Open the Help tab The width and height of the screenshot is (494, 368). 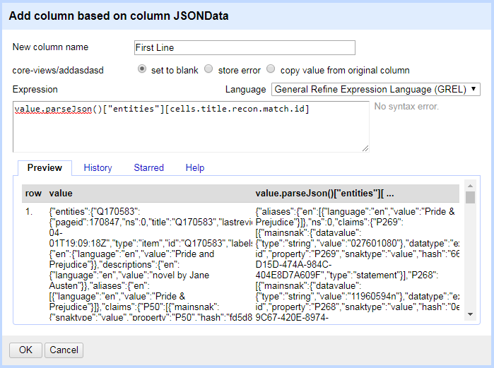point(194,168)
